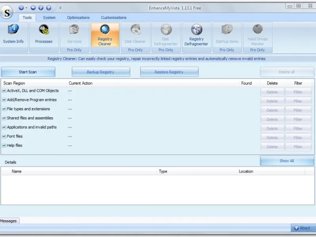This screenshot has height=237, width=316.
Task: Click the round S application logo button
Action: [7, 12]
